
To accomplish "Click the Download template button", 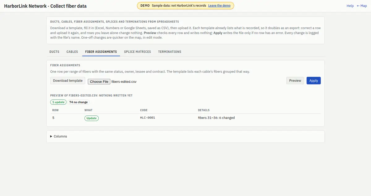I will click(x=68, y=81).
